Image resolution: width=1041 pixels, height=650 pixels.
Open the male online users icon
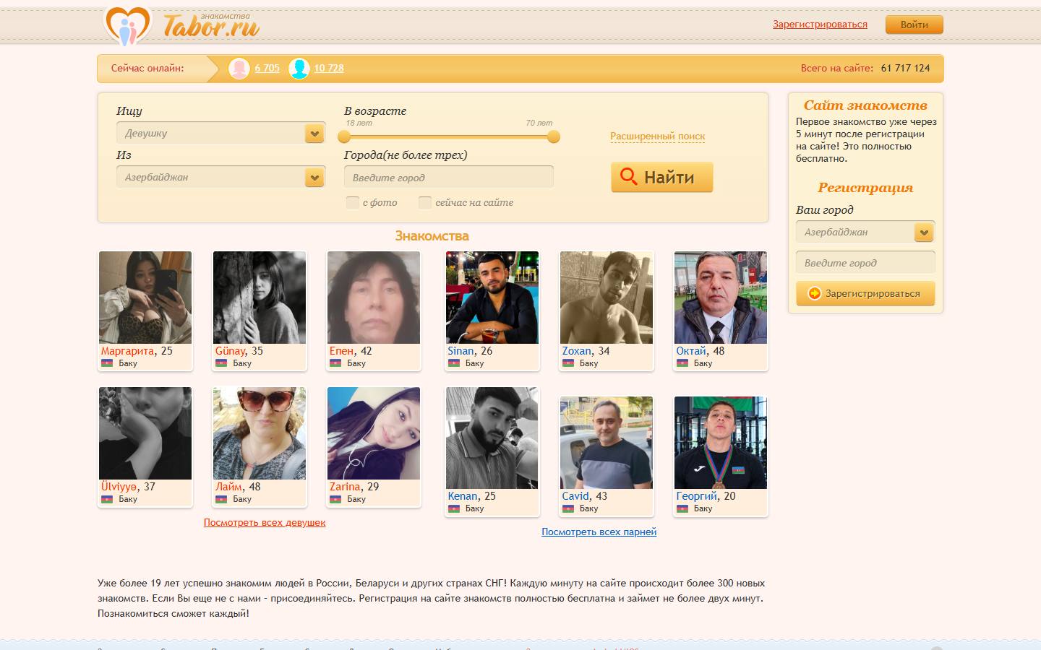click(299, 69)
